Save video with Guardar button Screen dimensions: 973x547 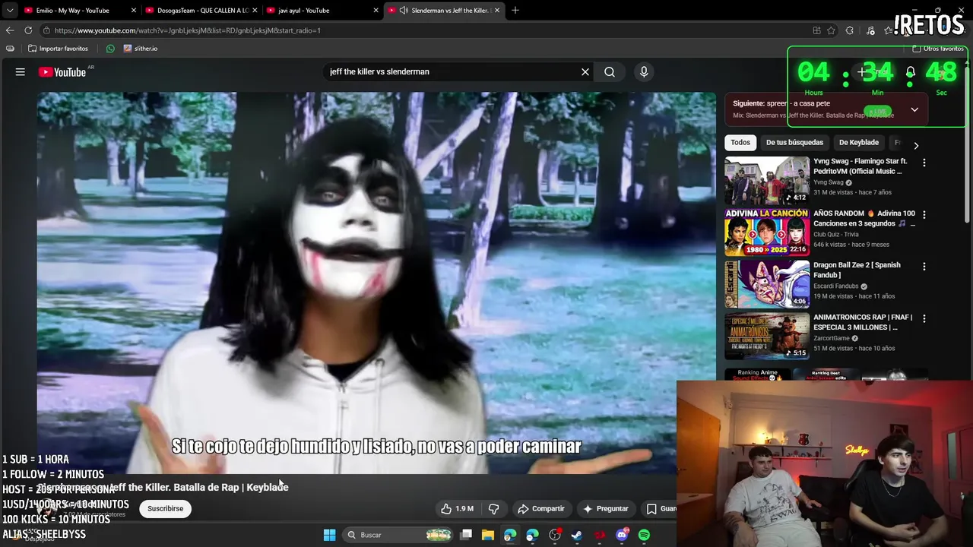point(658,509)
